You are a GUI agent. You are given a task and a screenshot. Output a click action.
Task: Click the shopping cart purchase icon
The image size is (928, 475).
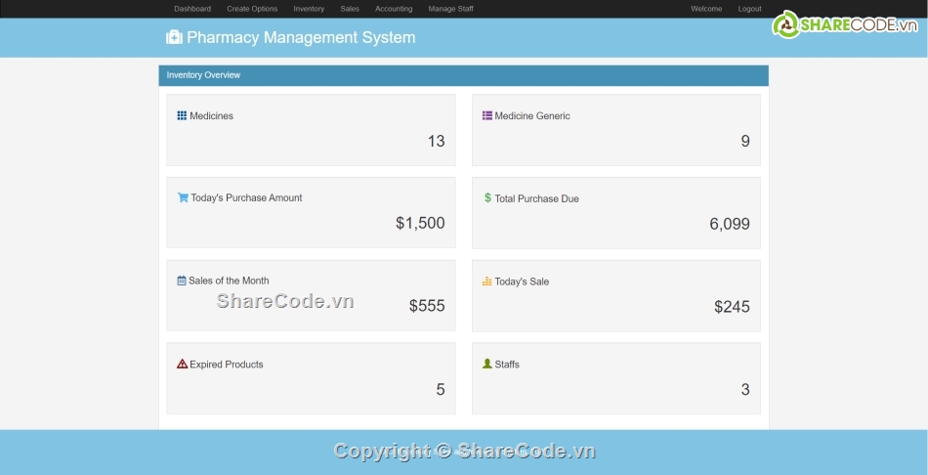click(x=183, y=197)
